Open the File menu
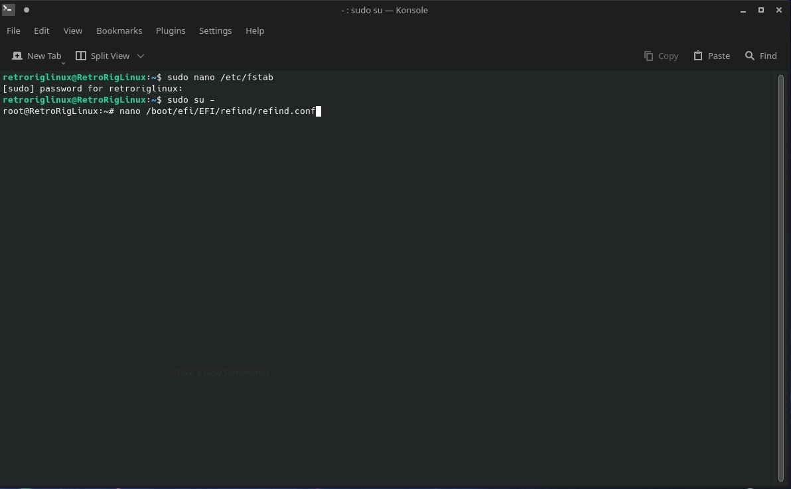 pos(13,31)
